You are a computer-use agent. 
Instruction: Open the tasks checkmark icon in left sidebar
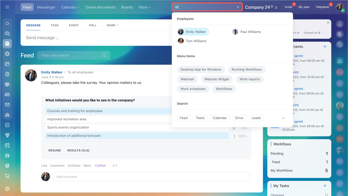[x=7, y=125]
